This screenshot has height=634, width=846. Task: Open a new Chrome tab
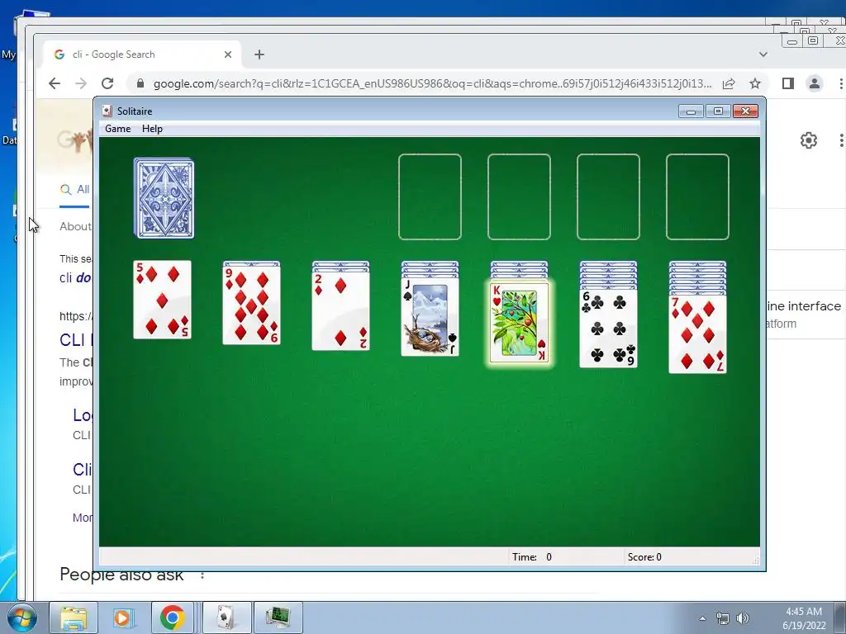coord(259,54)
